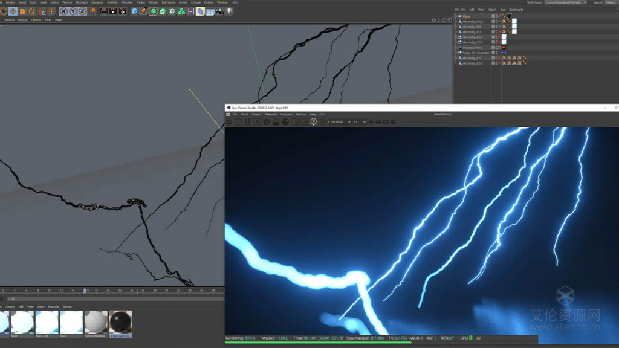Click frame 20 on the timeline ruler
The width and height of the screenshot is (619, 348).
pyautogui.click(x=108, y=291)
